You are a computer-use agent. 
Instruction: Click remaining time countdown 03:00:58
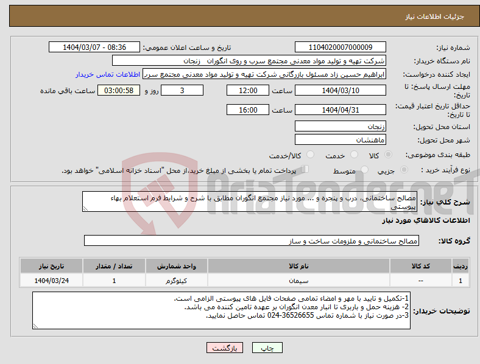pyautogui.click(x=119, y=90)
